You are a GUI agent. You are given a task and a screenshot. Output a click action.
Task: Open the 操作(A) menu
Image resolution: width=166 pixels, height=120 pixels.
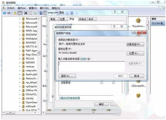(x=22, y=8)
